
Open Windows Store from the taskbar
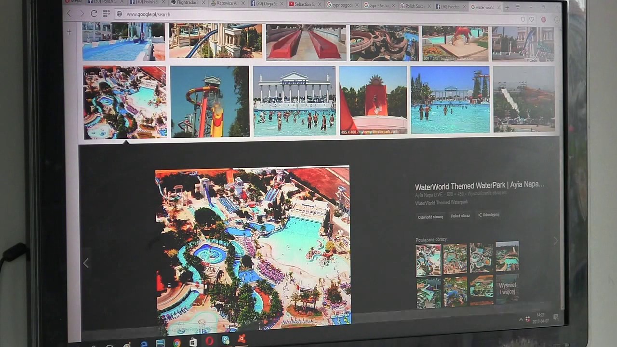point(193,342)
